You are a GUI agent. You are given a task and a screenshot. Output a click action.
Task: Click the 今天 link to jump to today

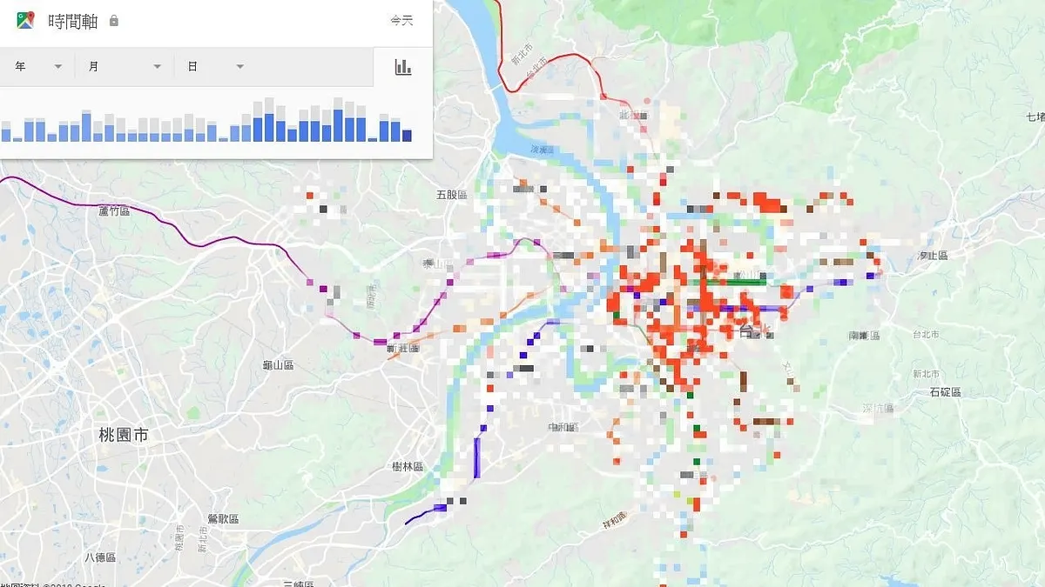[x=403, y=19]
